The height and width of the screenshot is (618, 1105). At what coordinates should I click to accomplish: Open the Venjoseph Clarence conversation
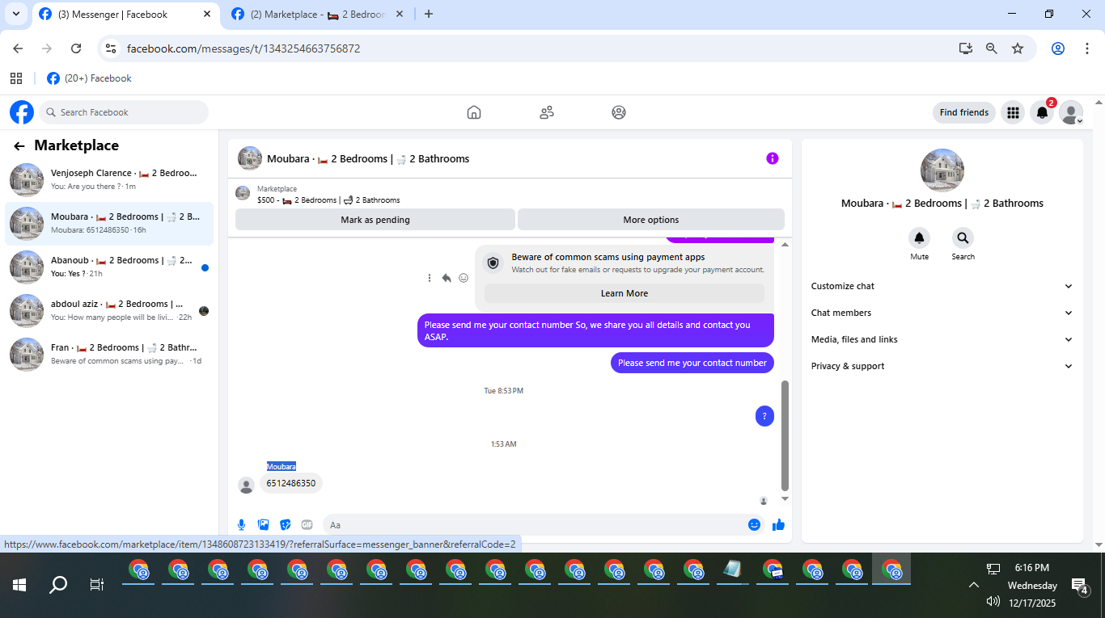109,180
